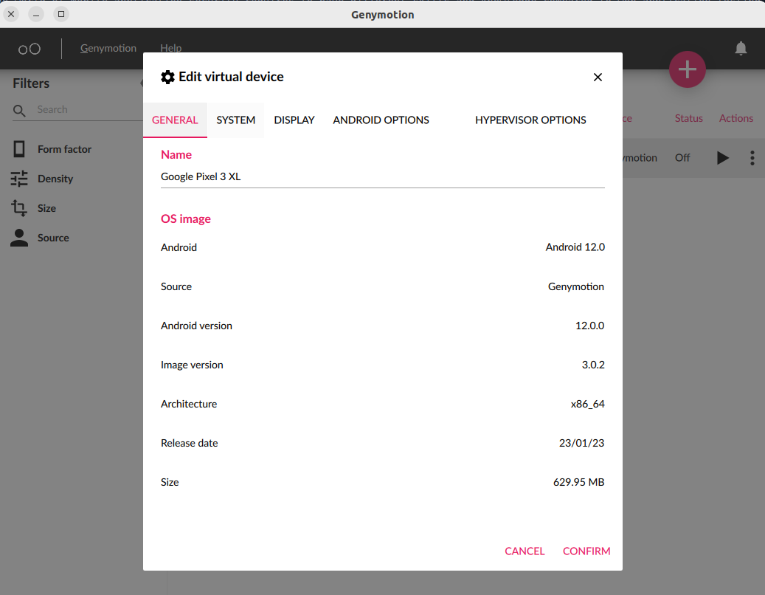The width and height of the screenshot is (765, 595).
Task: Switch to the General tab
Action: pos(175,120)
